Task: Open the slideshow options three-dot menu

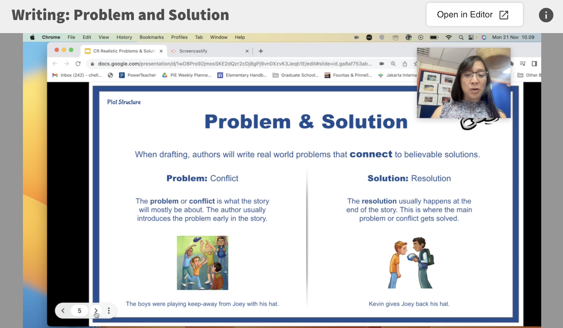Action: pos(109,310)
